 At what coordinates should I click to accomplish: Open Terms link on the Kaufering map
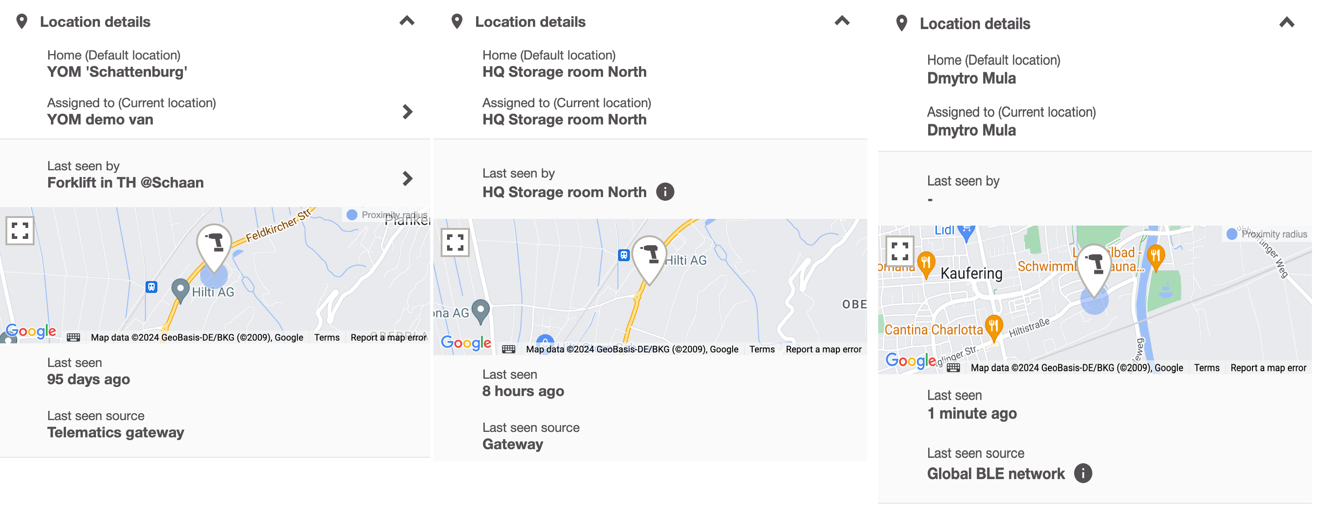pyautogui.click(x=1206, y=367)
